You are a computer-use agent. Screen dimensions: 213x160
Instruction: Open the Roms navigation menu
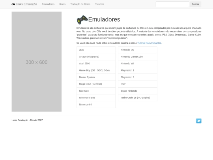62,4
